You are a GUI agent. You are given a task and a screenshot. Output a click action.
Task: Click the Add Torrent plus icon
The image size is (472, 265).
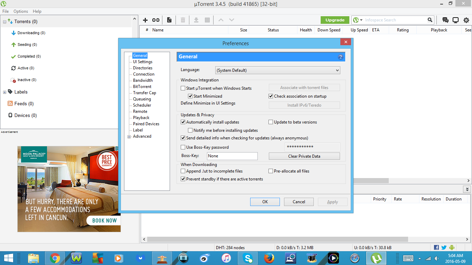(145, 20)
